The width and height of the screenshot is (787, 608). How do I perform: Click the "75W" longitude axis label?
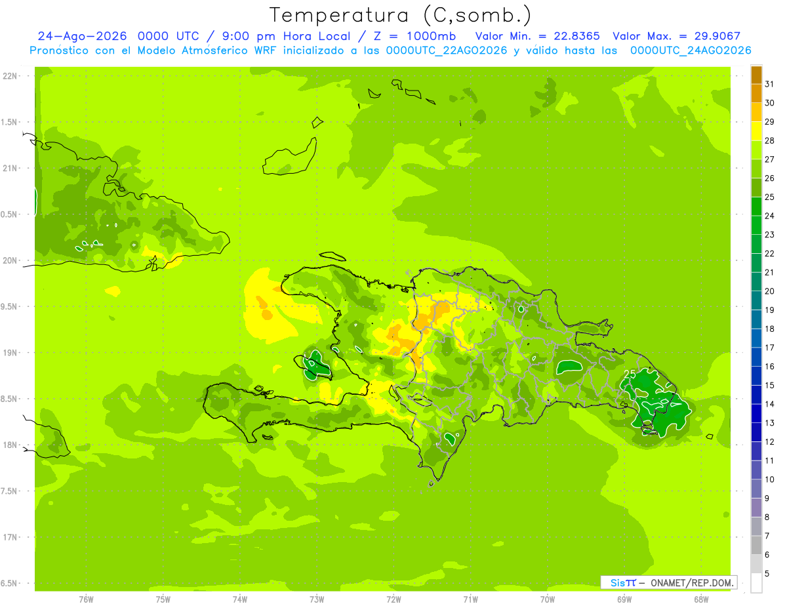pos(163,599)
